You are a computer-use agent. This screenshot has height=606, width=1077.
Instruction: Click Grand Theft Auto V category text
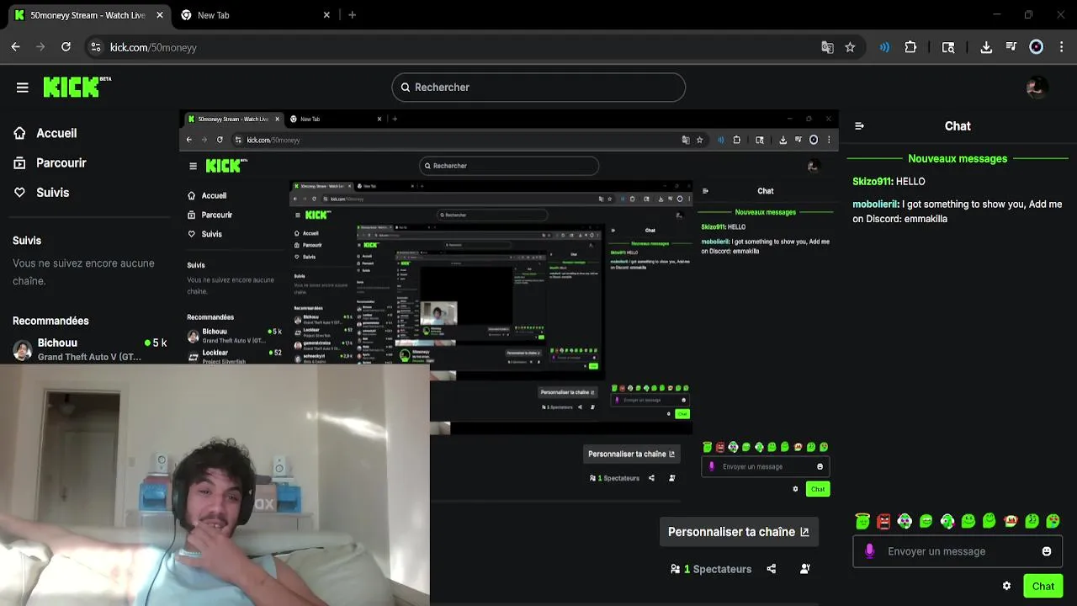[89, 357]
